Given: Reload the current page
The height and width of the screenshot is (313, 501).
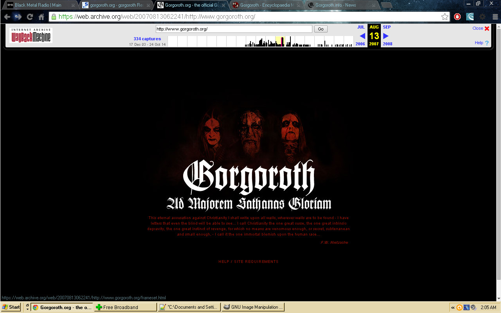Looking at the screenshot, I should tap(30, 17).
